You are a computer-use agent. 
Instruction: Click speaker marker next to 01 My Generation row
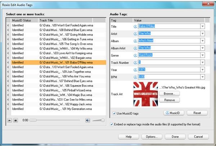8,109
